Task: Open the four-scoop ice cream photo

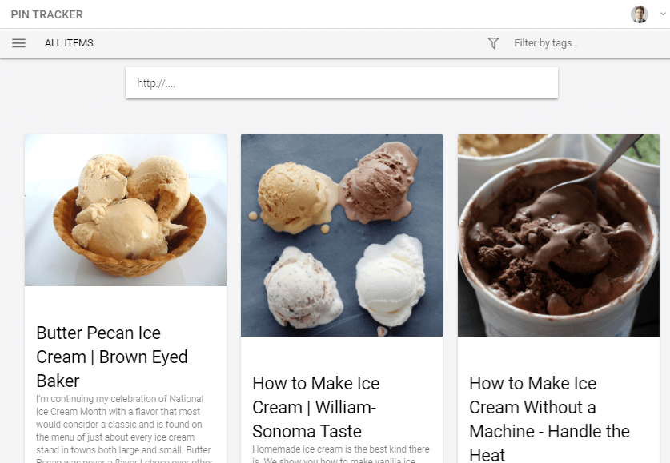Action: 342,235
